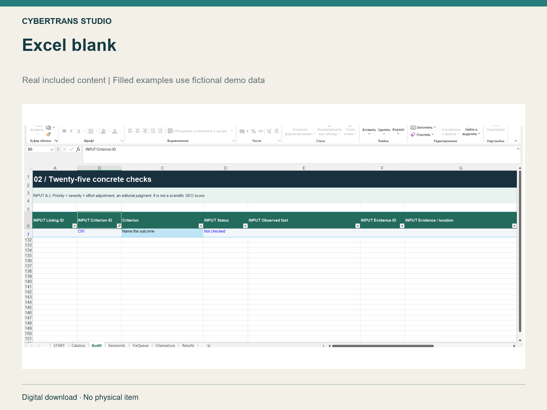Click the cell borders icon
This screenshot has height=410, width=547.
(91, 131)
